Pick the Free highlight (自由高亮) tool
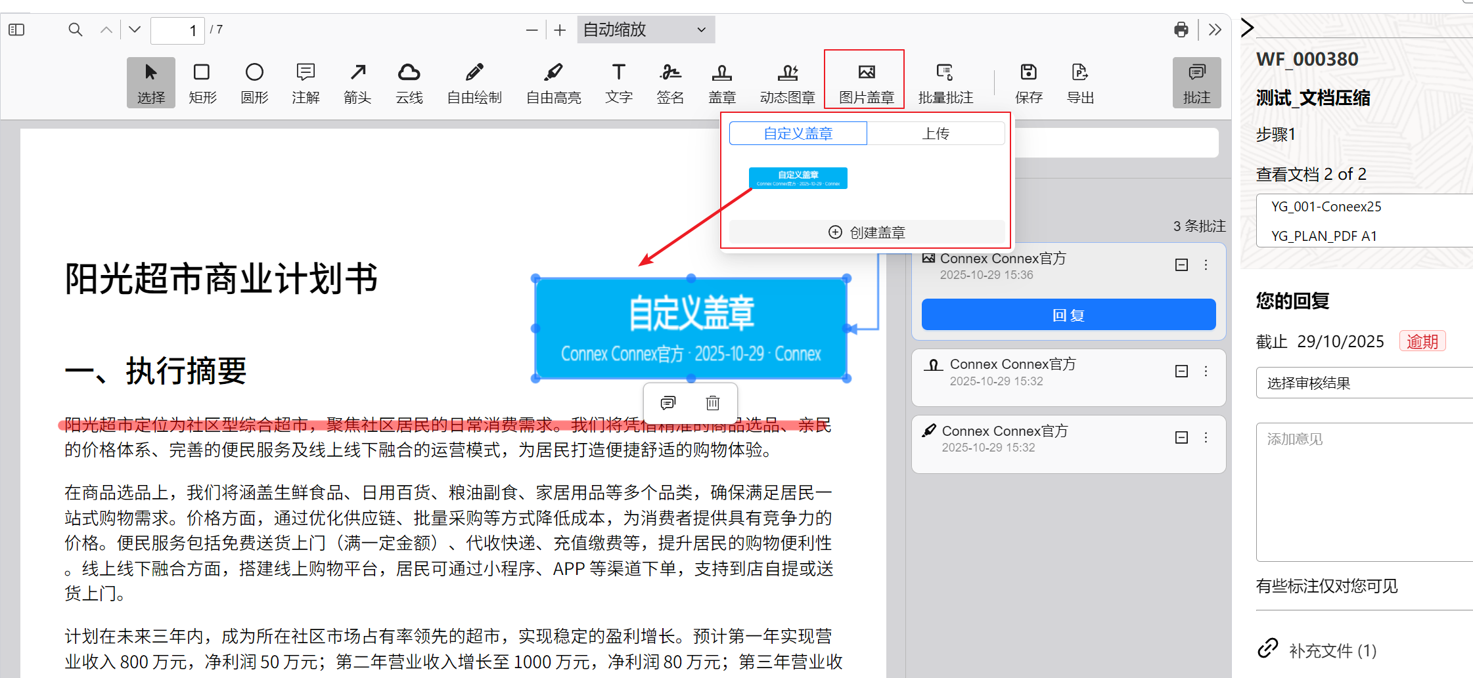Image resolution: width=1473 pixels, height=678 pixels. [553, 82]
